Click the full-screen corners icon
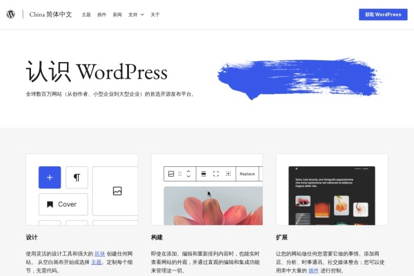 tap(216, 174)
